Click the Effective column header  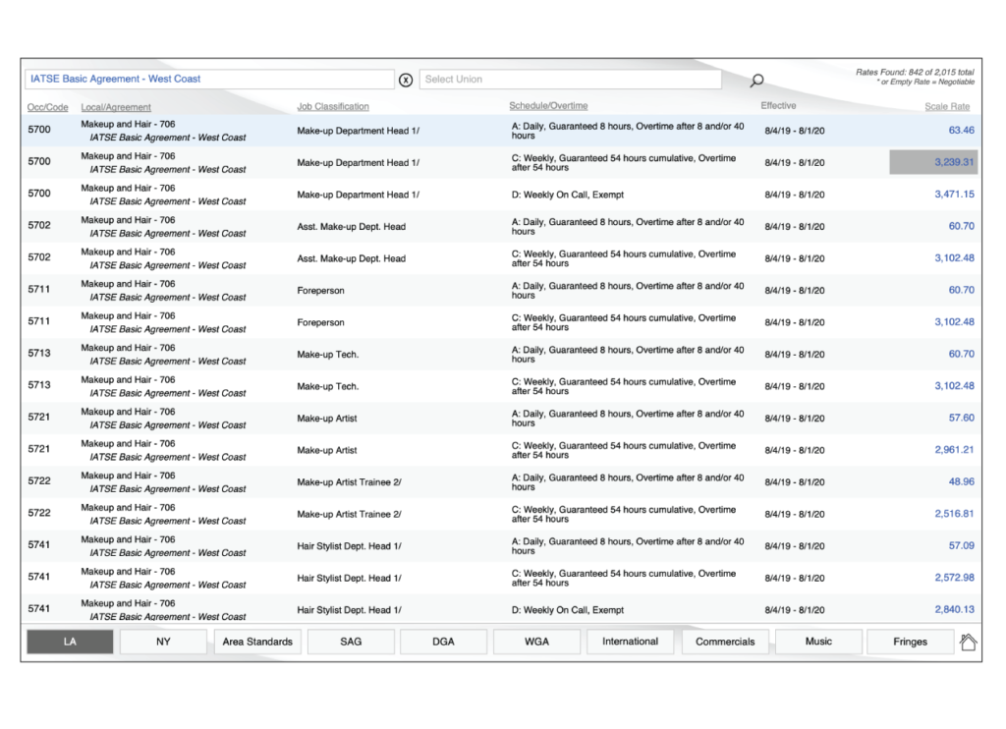pos(778,106)
